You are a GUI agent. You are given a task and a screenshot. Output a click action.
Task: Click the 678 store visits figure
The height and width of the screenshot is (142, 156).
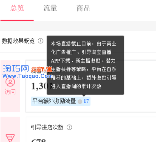pyautogui.click(x=38, y=140)
